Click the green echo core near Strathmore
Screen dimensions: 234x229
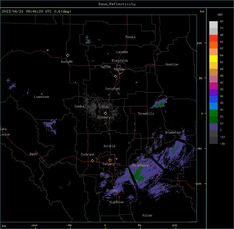(x=138, y=174)
